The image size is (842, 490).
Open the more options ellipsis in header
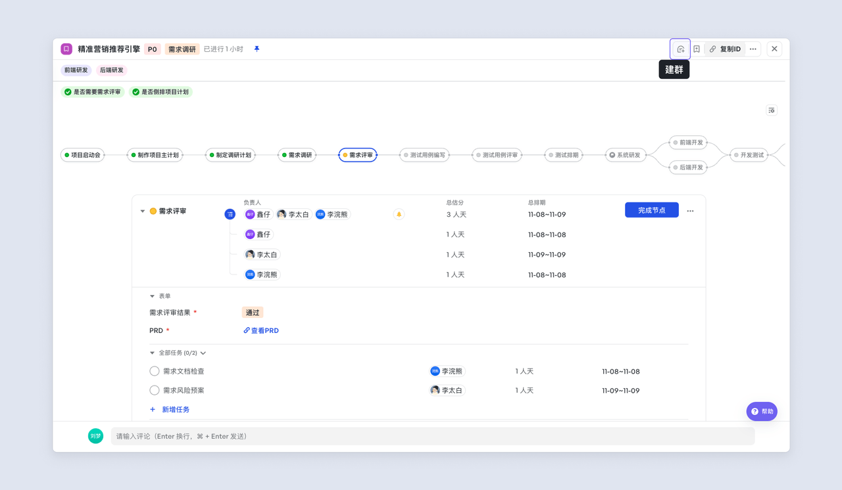(x=753, y=49)
